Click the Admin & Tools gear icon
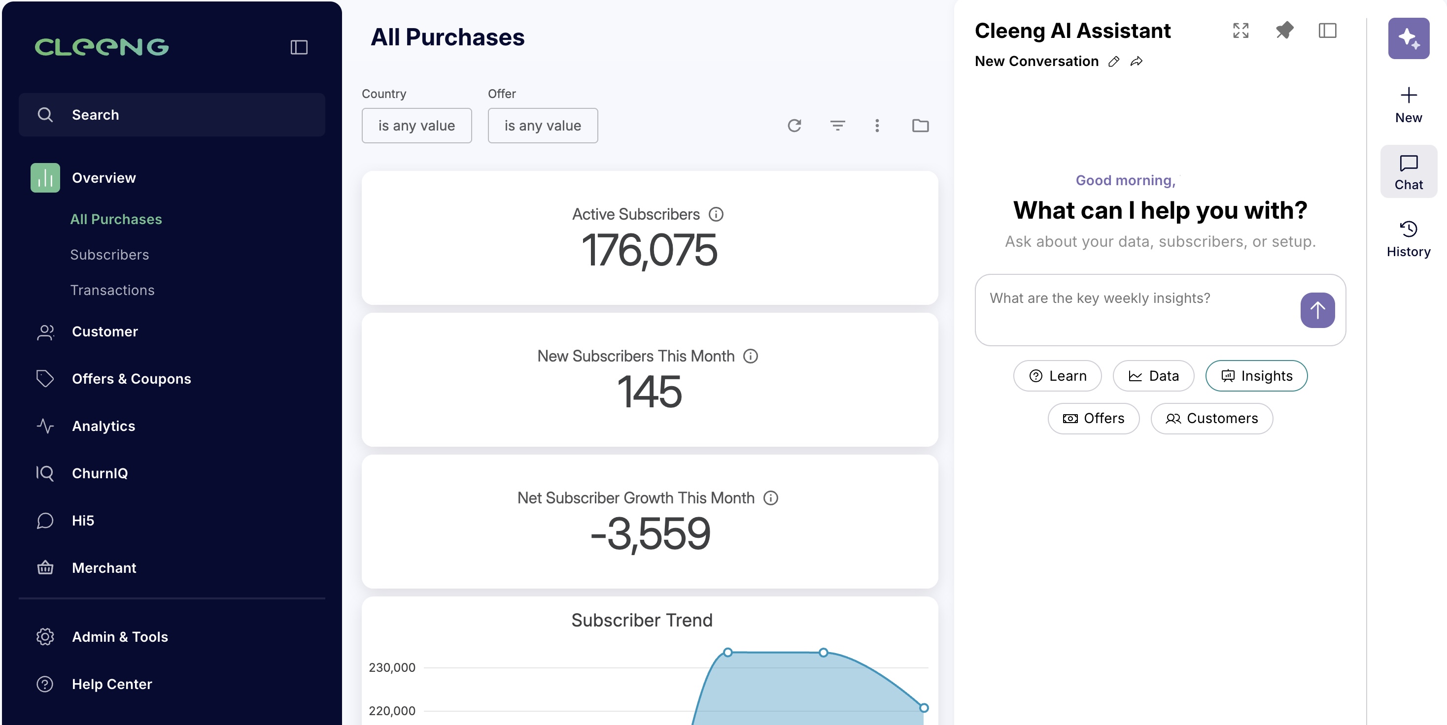The height and width of the screenshot is (725, 1447). coord(45,637)
